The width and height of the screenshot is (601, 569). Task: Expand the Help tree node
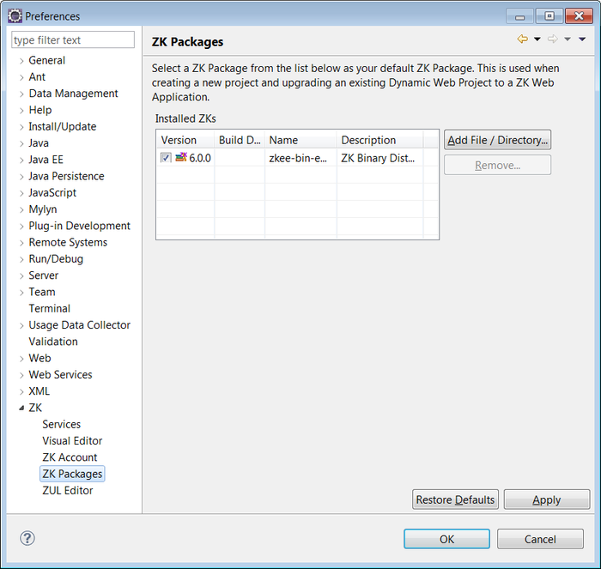(x=21, y=110)
